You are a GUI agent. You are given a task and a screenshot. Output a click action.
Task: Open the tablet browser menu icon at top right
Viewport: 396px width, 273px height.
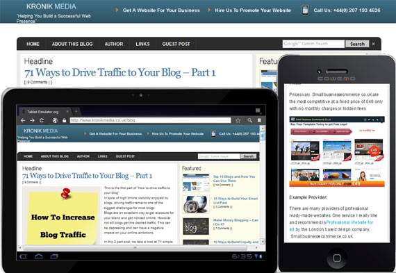pos(258,110)
